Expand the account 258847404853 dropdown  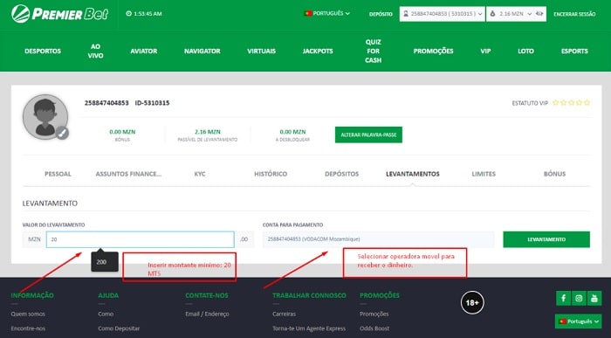pos(442,14)
